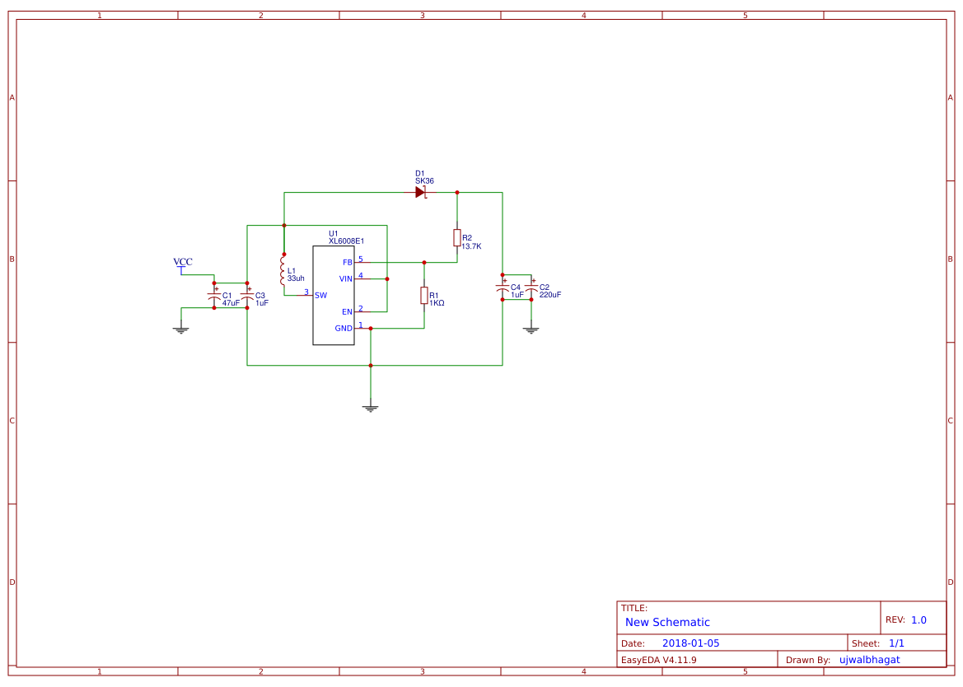Select the VCC net flag symbol

click(x=181, y=266)
